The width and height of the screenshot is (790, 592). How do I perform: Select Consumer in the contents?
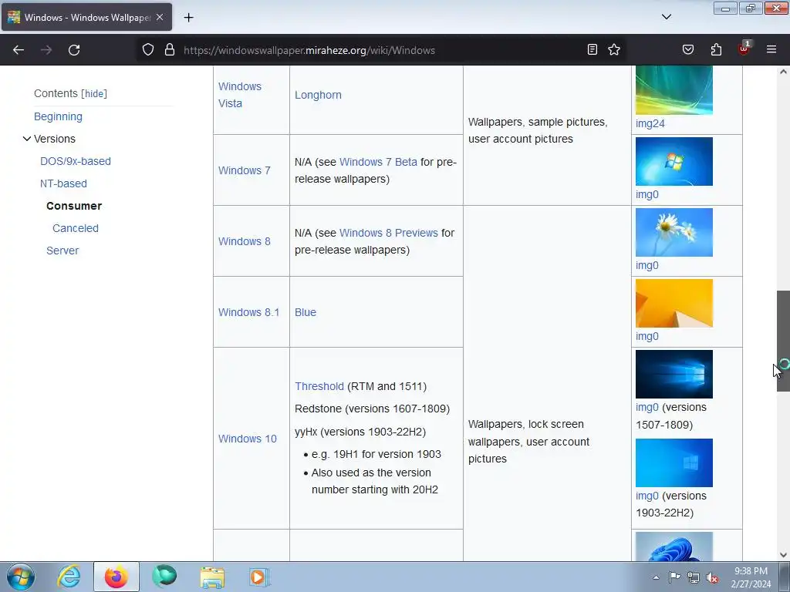(74, 206)
